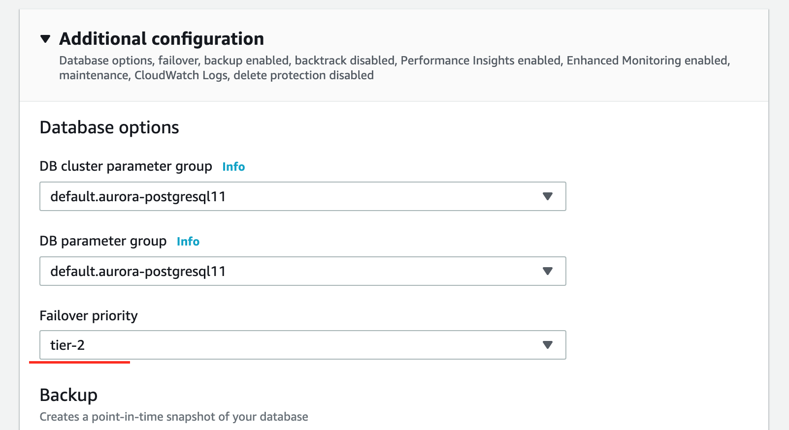This screenshot has height=430, width=789.
Task: Click the DB parameter group dropdown arrow
Action: tap(547, 271)
